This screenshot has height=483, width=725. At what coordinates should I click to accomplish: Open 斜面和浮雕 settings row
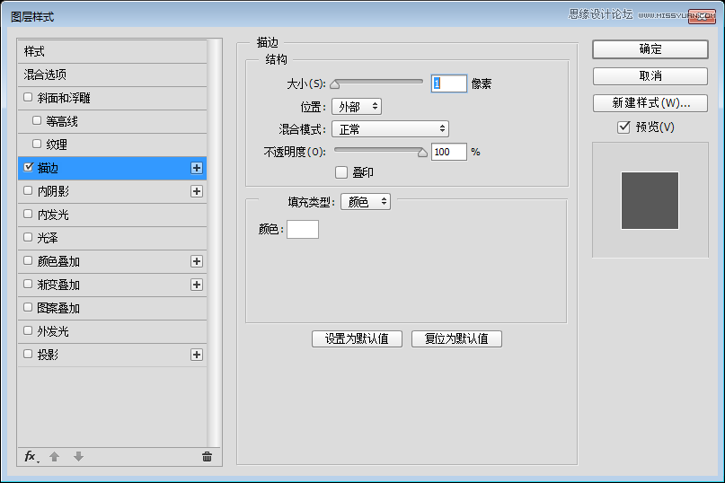pyautogui.click(x=112, y=98)
